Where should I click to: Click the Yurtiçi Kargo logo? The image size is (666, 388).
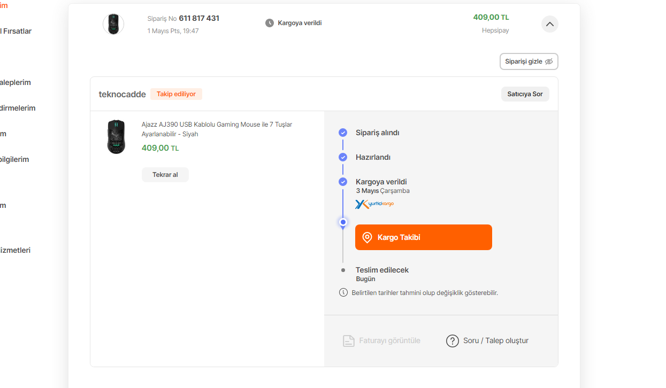[374, 204]
